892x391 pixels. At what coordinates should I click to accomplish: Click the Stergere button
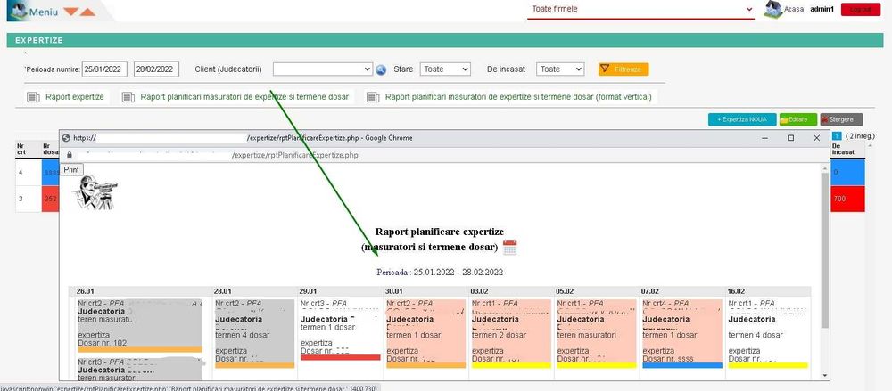[841, 120]
